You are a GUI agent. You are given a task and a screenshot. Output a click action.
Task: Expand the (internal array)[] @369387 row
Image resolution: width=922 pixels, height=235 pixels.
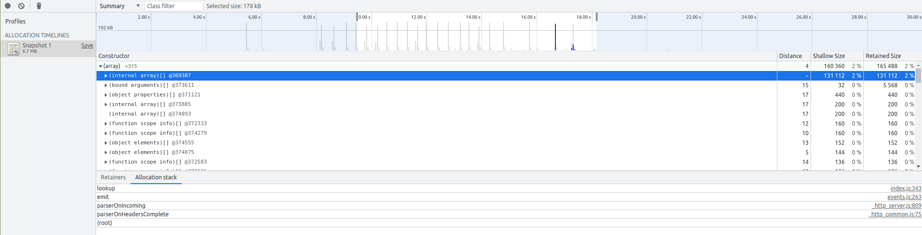[x=106, y=76]
